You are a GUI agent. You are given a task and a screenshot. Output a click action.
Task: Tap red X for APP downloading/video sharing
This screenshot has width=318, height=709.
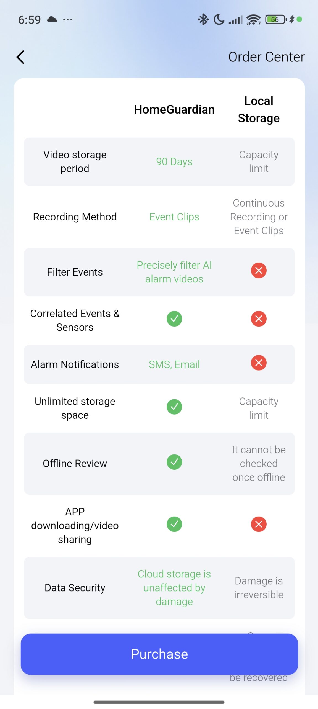point(258,524)
